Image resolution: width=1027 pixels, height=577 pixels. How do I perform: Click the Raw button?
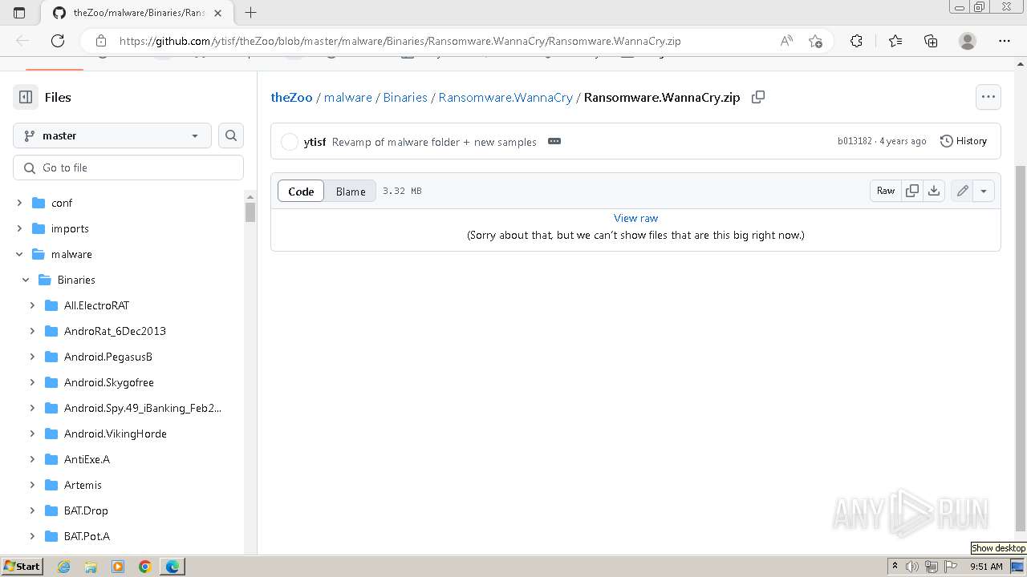886,191
